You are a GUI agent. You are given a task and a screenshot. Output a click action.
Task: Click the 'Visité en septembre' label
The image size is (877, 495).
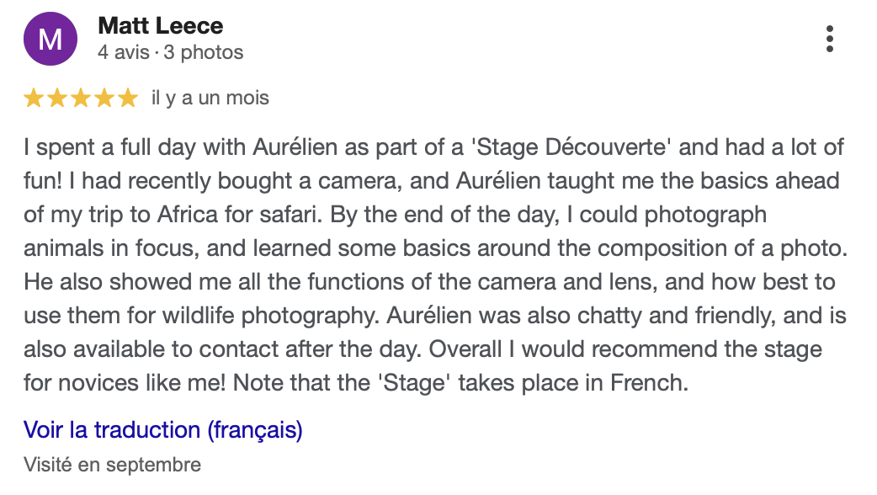(112, 464)
